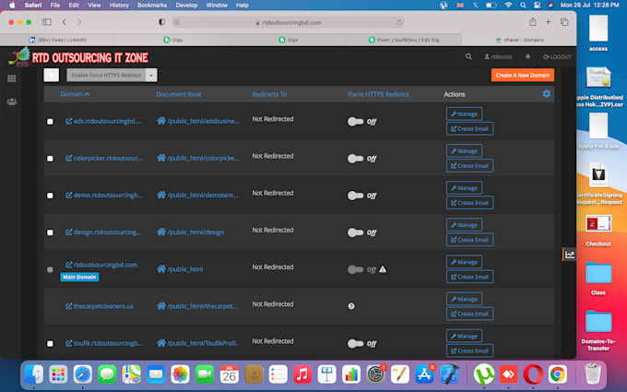627x392 pixels.
Task: Sort by Redirects To column header
Action: point(269,94)
